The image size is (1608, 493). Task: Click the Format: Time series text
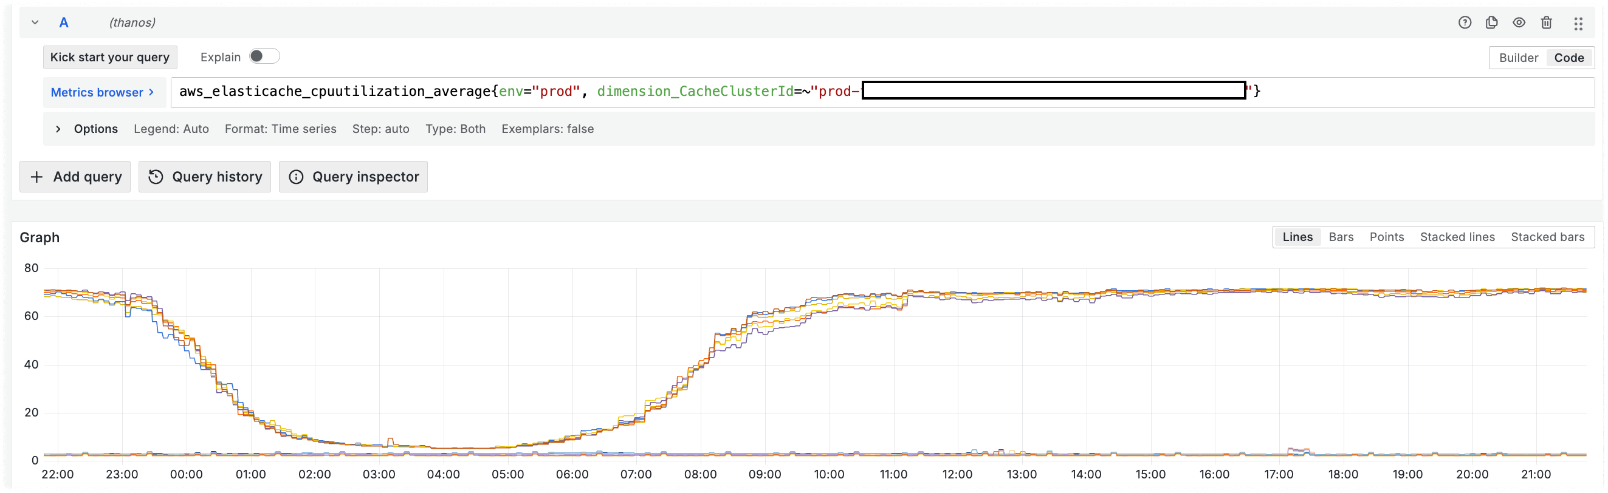280,129
